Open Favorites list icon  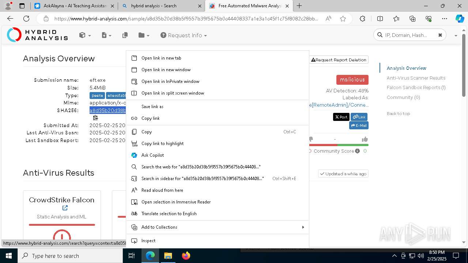click(x=396, y=19)
